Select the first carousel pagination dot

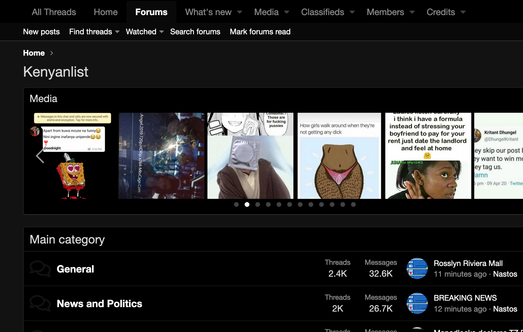(236, 204)
